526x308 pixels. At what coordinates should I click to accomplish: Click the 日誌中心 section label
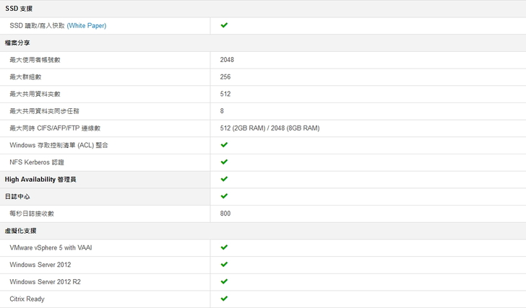pos(17,196)
